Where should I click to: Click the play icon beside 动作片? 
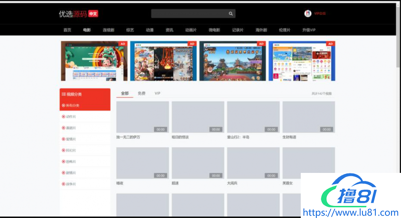point(64,117)
